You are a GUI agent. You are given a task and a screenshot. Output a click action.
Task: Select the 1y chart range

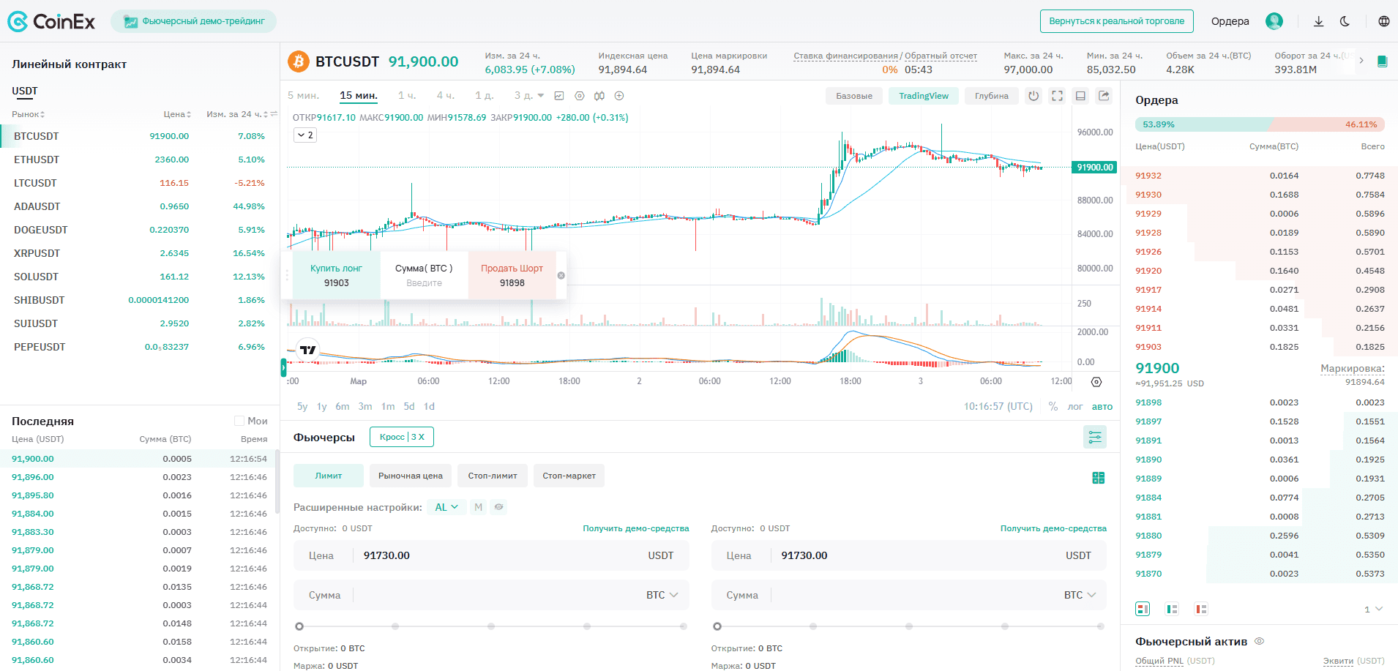coord(322,407)
